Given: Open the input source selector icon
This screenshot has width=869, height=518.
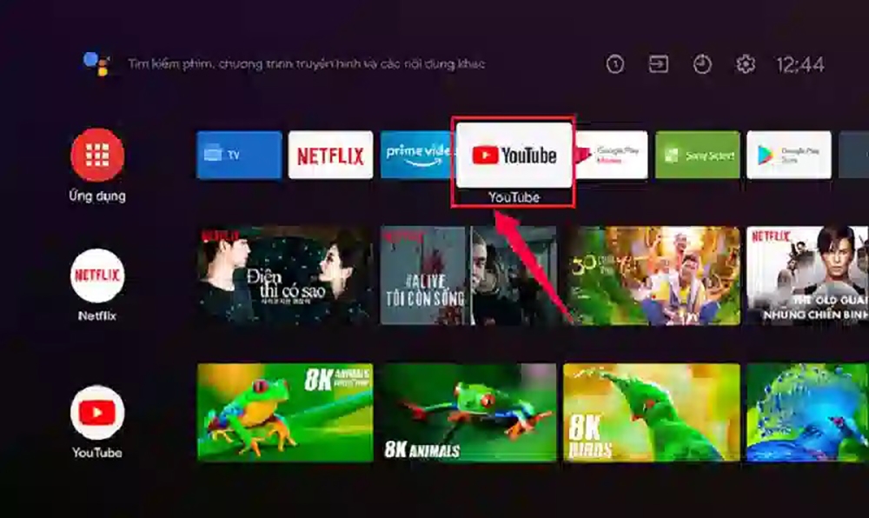Looking at the screenshot, I should [x=659, y=64].
